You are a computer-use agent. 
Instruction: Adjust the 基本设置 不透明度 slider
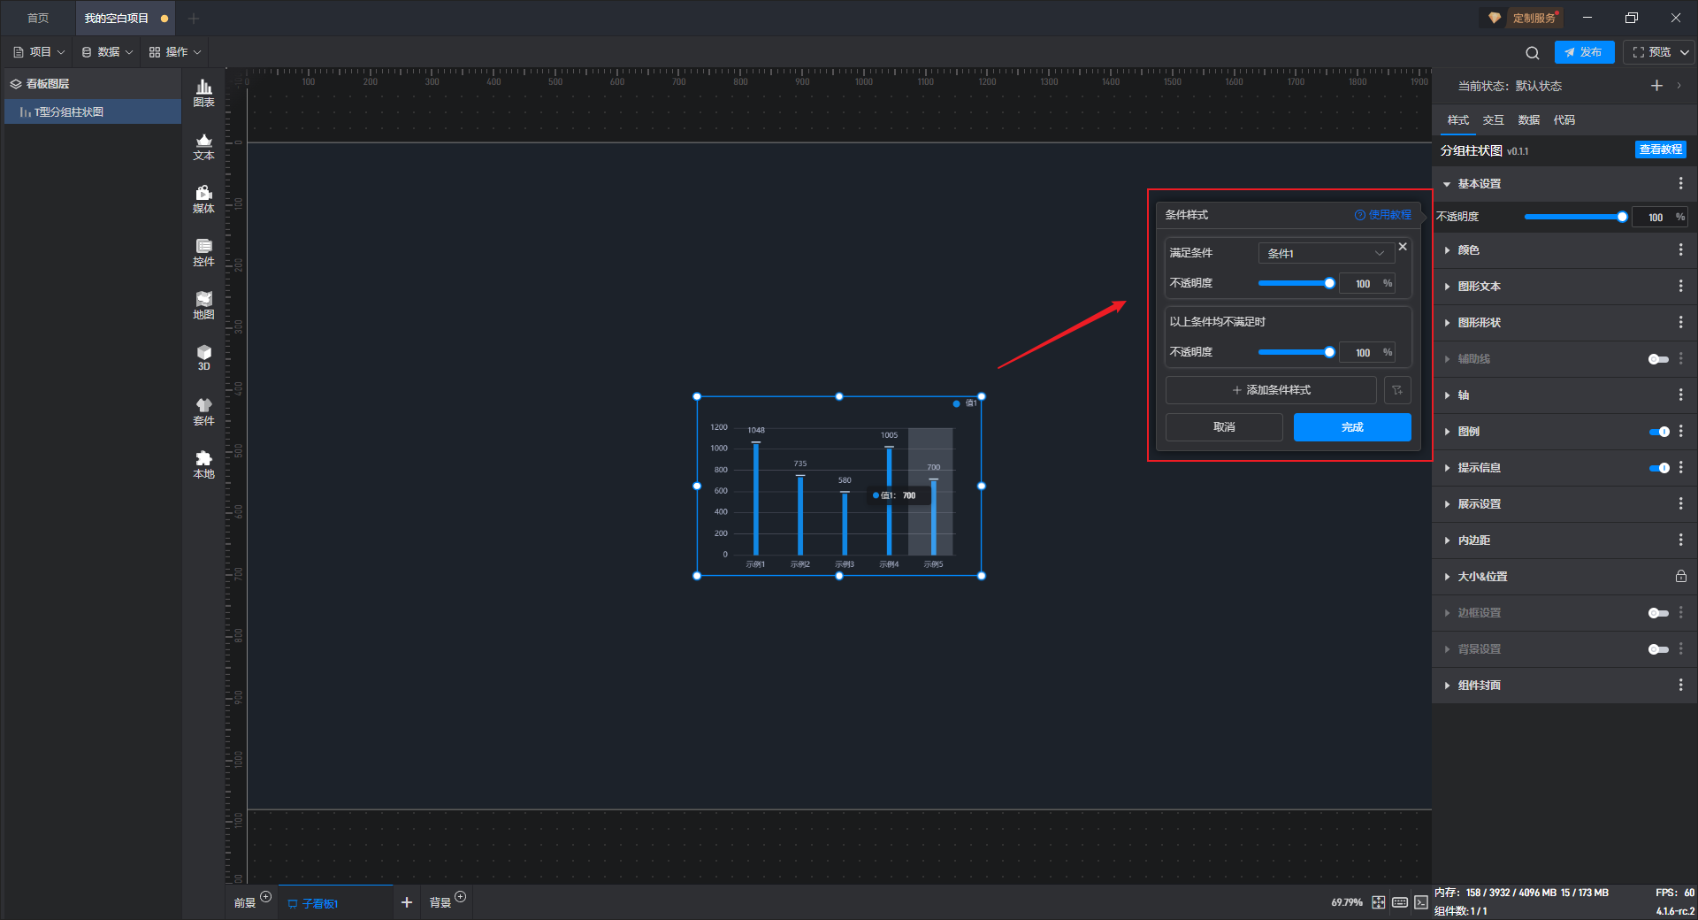[x=1574, y=217]
